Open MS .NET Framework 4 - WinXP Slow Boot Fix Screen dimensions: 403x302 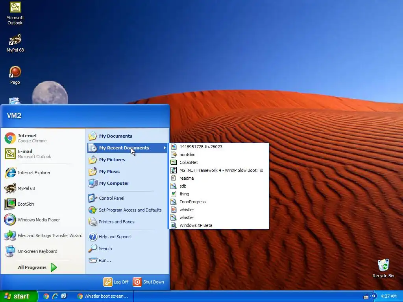pyautogui.click(x=219, y=170)
